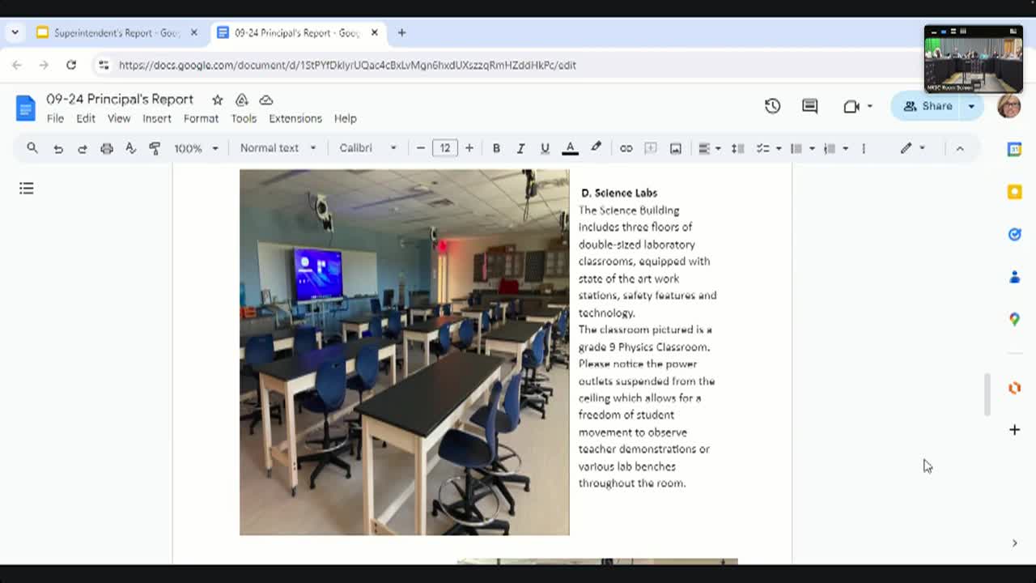Click the browser address bar URL
Viewport: 1036px width, 583px height.
(x=347, y=66)
